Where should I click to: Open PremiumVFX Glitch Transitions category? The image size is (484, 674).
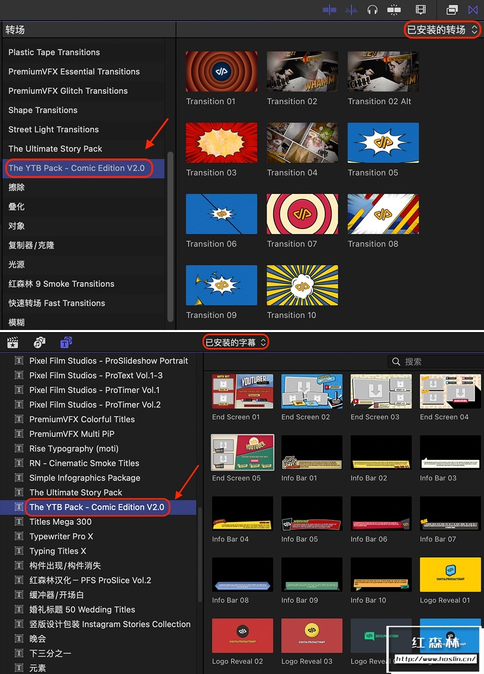pos(68,91)
